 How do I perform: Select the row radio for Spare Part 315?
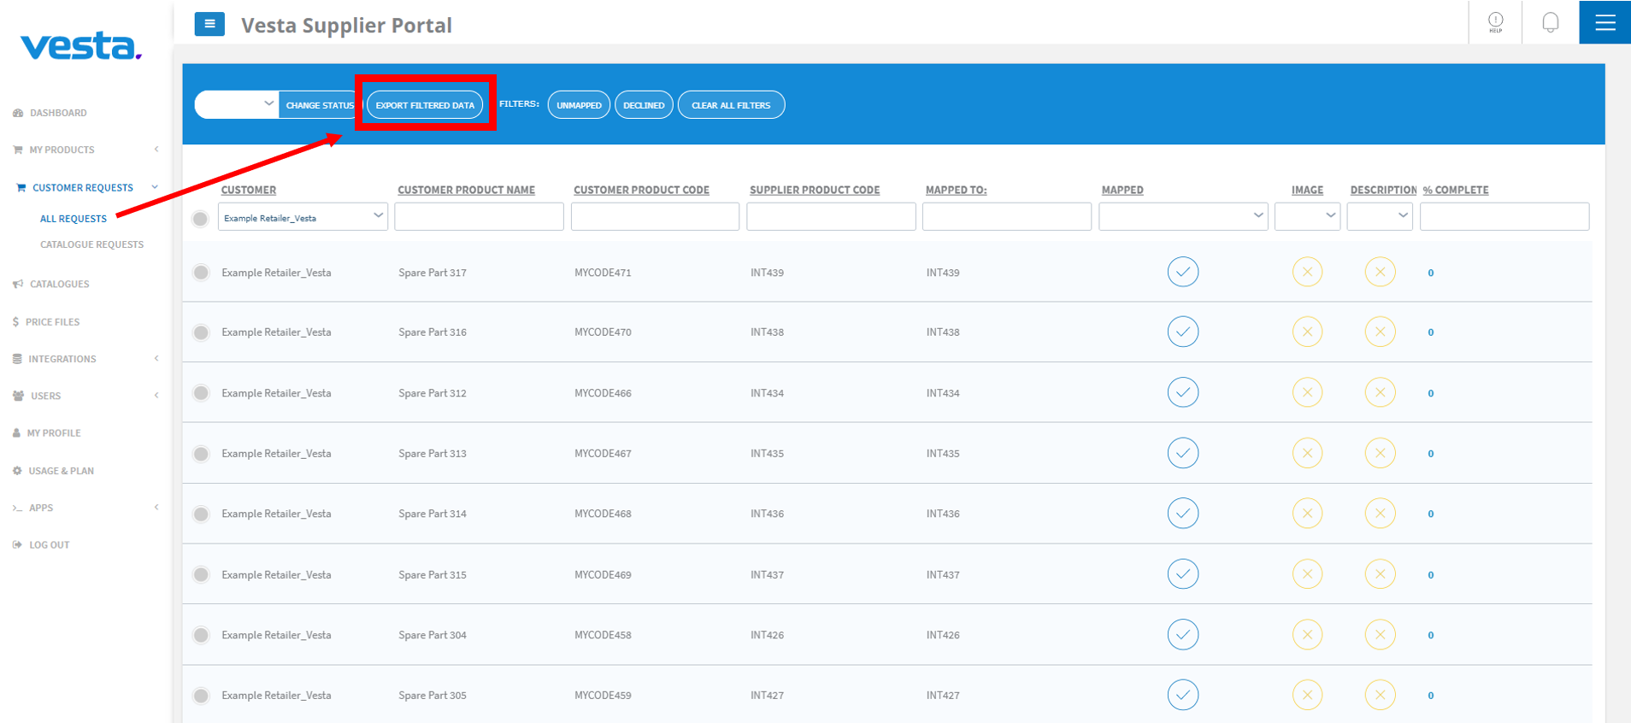click(201, 574)
